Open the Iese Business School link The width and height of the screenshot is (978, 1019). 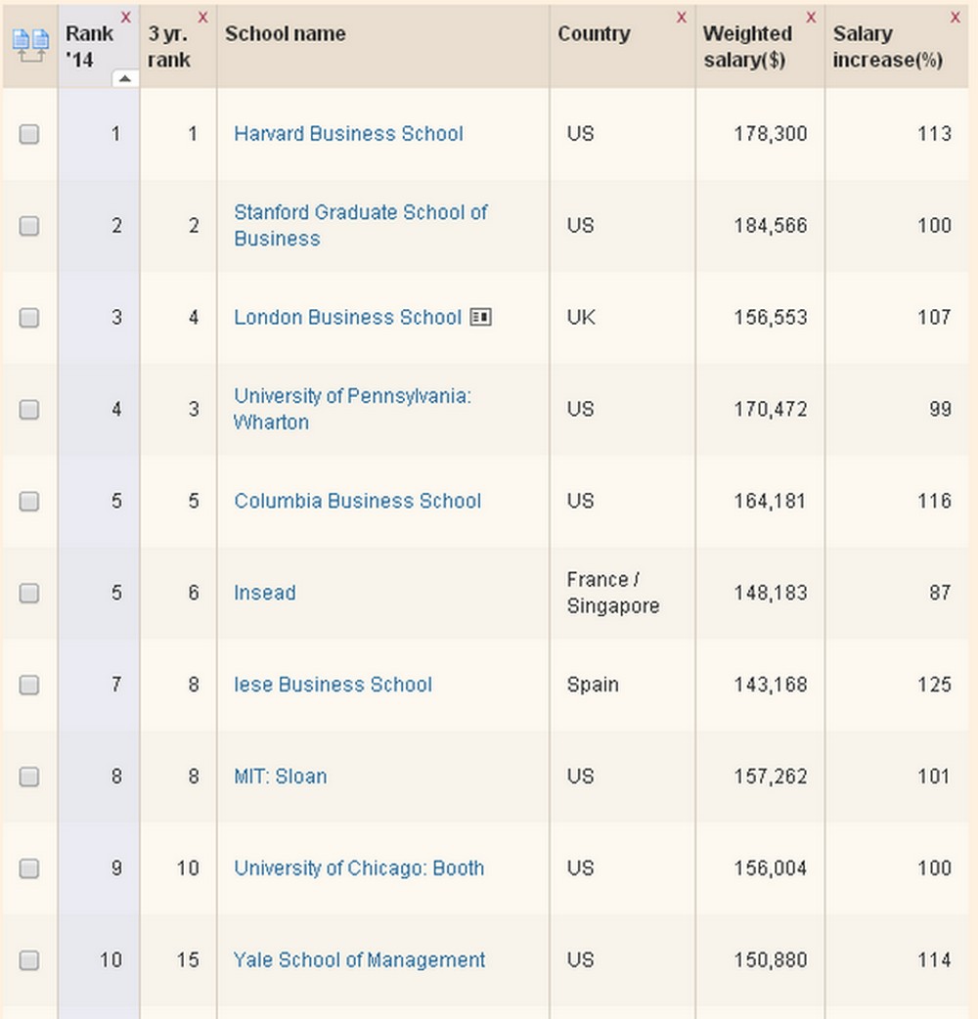[333, 685]
